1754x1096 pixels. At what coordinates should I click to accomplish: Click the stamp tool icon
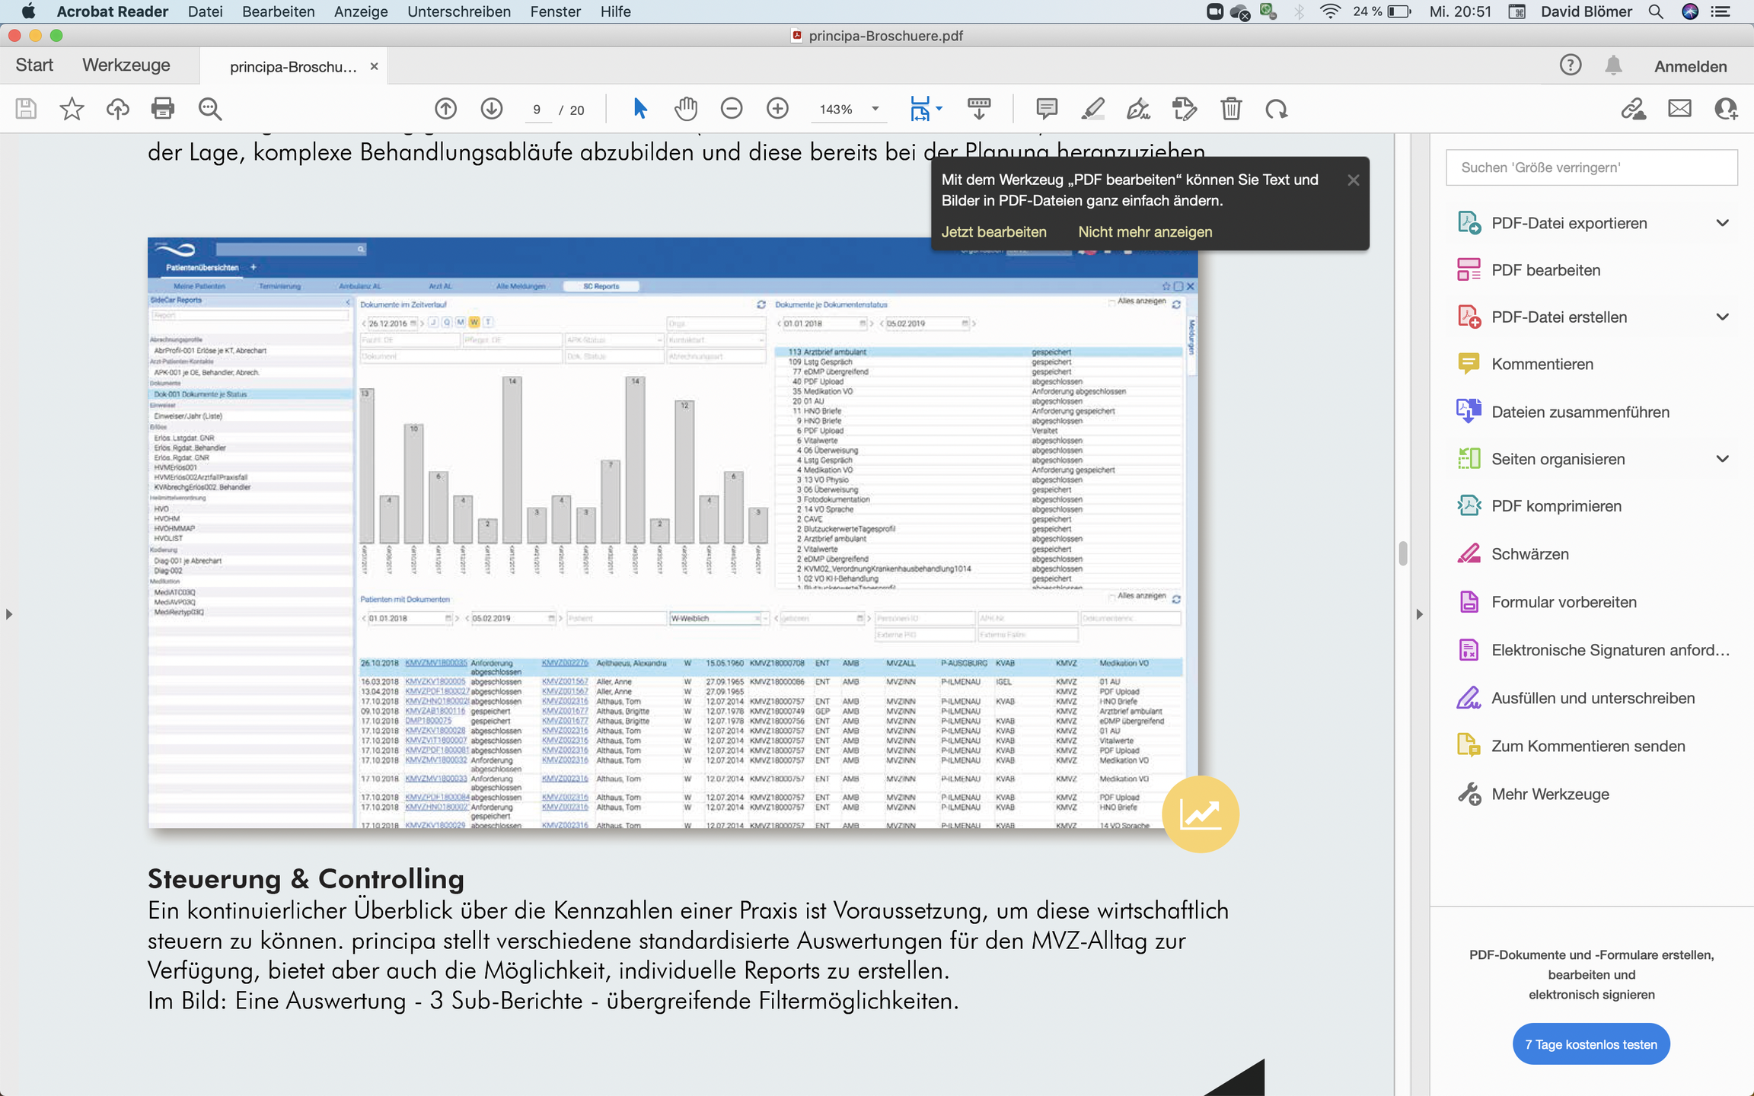[x=1185, y=109]
